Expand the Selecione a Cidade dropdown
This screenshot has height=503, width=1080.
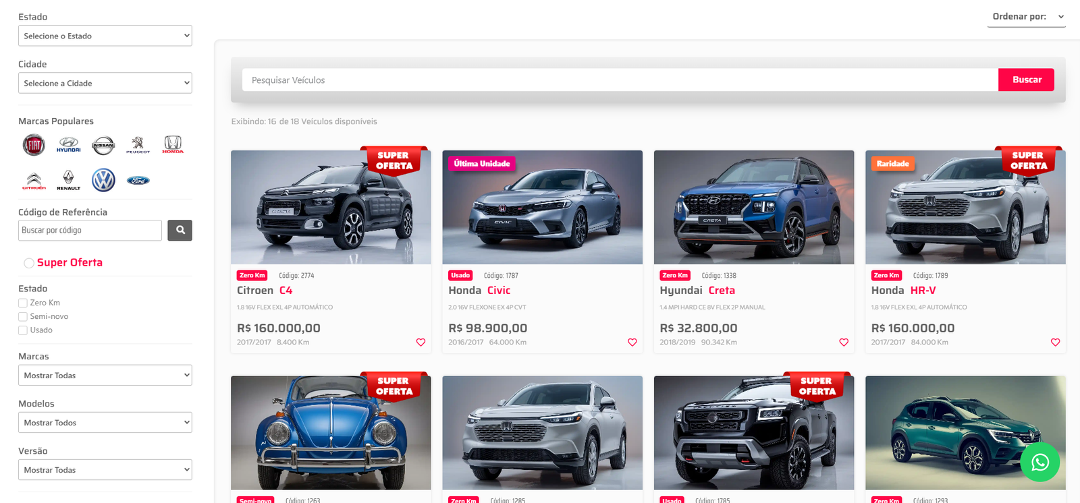click(x=105, y=83)
